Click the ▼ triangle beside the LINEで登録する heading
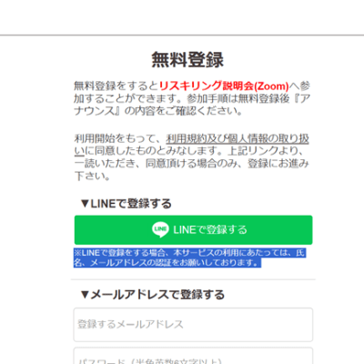This screenshot has height=364, width=364. [85, 204]
